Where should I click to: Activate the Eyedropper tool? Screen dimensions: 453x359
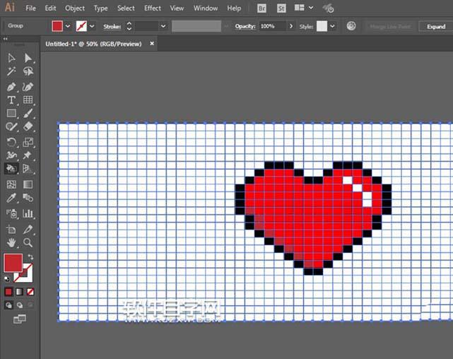(11, 199)
